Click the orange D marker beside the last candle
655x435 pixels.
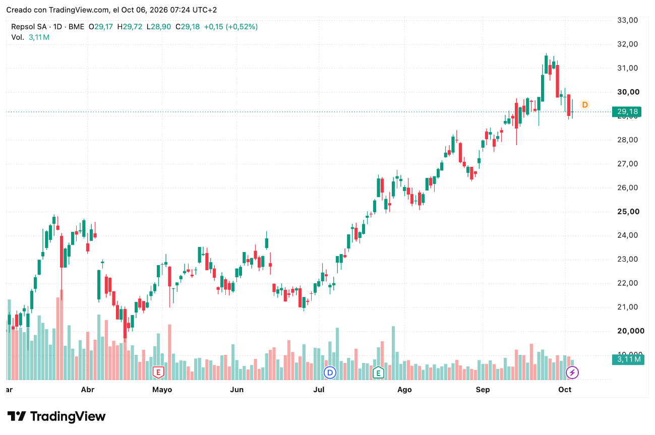(585, 105)
